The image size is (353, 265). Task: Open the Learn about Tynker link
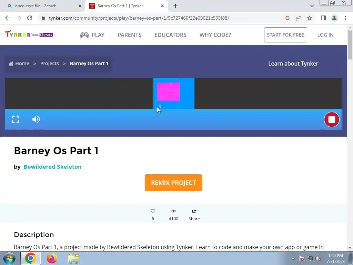[x=293, y=63]
